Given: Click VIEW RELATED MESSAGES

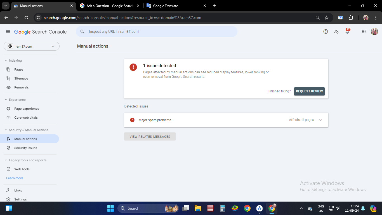Looking at the screenshot, I should pos(150,136).
